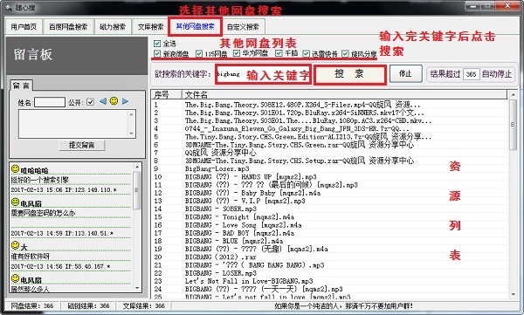Open the 其他网盘搜索 tab
This screenshot has height=315, width=524.
[x=196, y=26]
